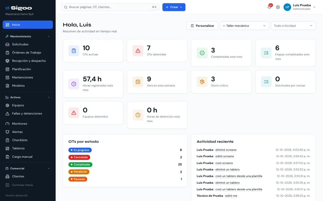Viewport: 323px width, 201px height.
Task: Click the calendar icon for Vencen esta semana
Action: 138,82
